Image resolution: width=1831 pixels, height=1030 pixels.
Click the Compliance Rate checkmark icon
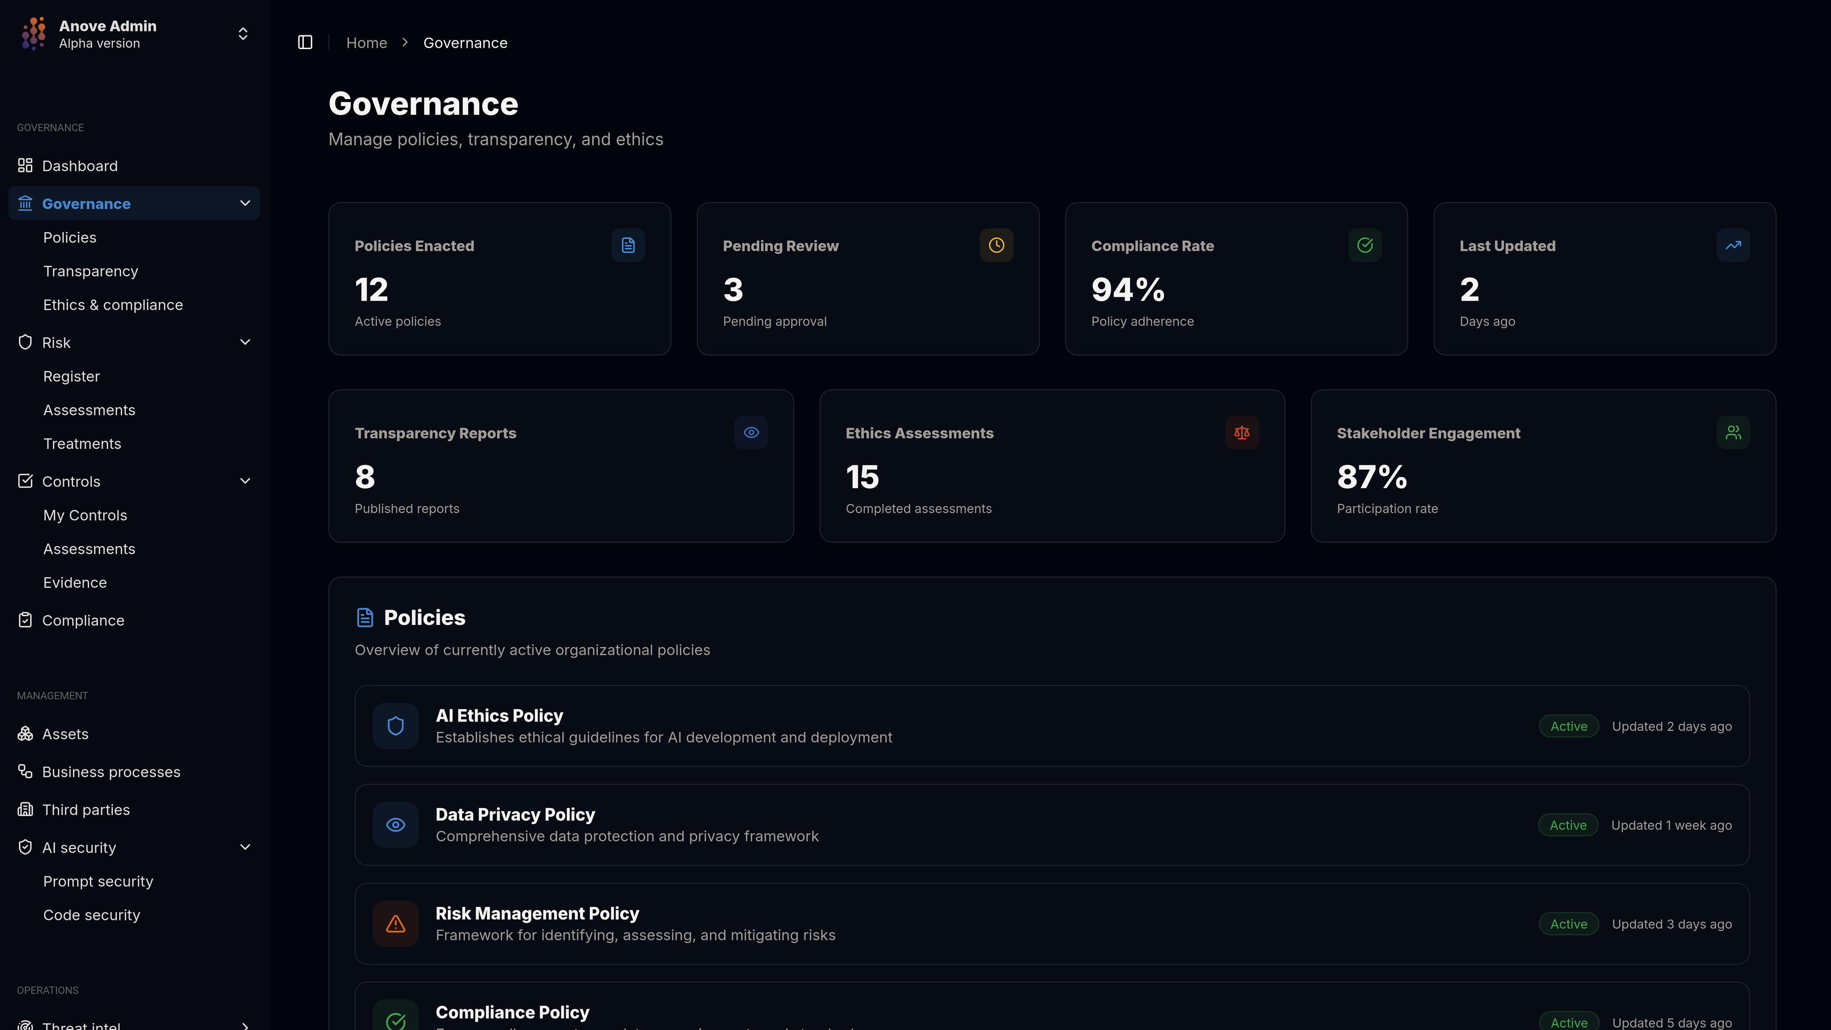(x=1365, y=245)
